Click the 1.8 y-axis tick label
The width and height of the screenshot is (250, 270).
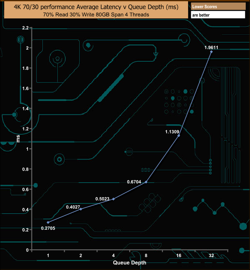(25, 68)
